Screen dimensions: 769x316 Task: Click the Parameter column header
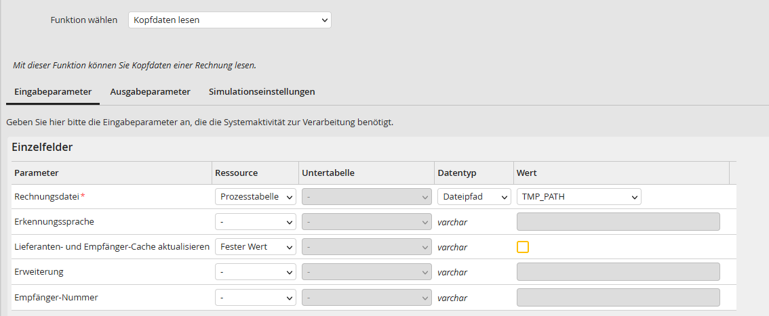coord(37,173)
